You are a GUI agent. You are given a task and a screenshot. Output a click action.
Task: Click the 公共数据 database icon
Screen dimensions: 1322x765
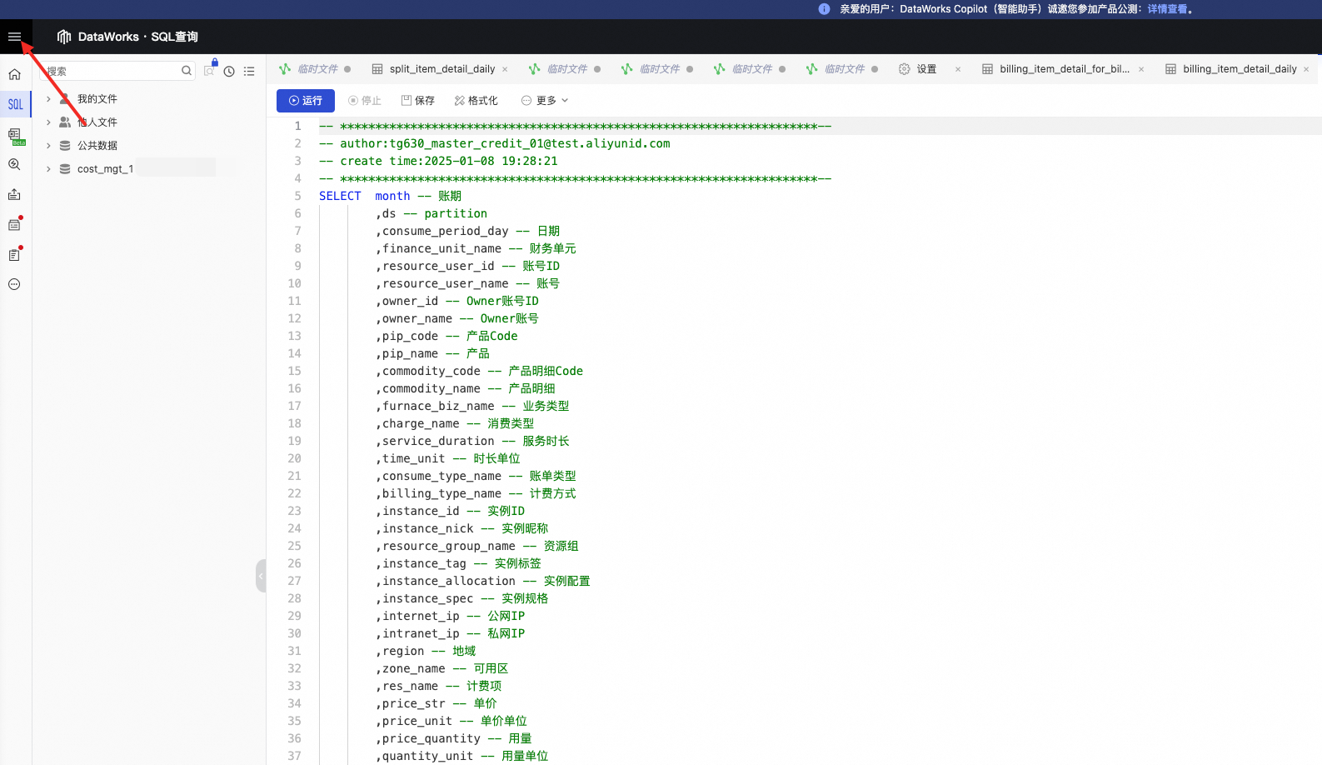[x=65, y=146]
